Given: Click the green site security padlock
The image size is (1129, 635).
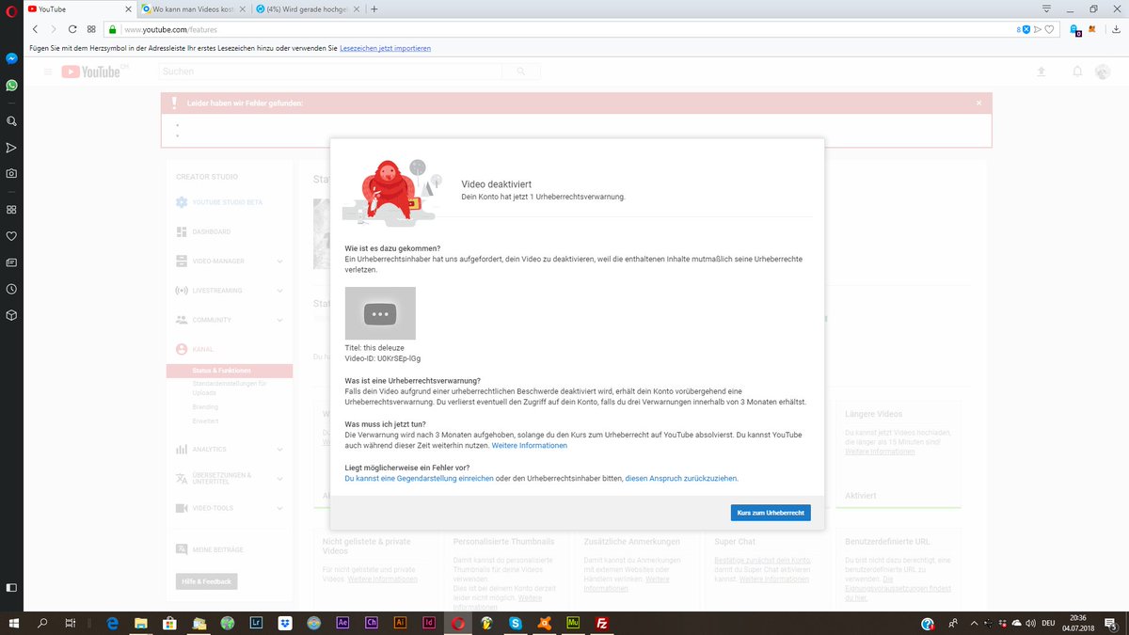Looking at the screenshot, I should 113,29.
